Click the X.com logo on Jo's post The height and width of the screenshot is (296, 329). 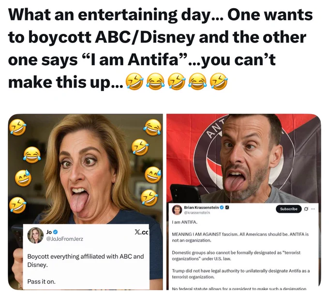141,232
